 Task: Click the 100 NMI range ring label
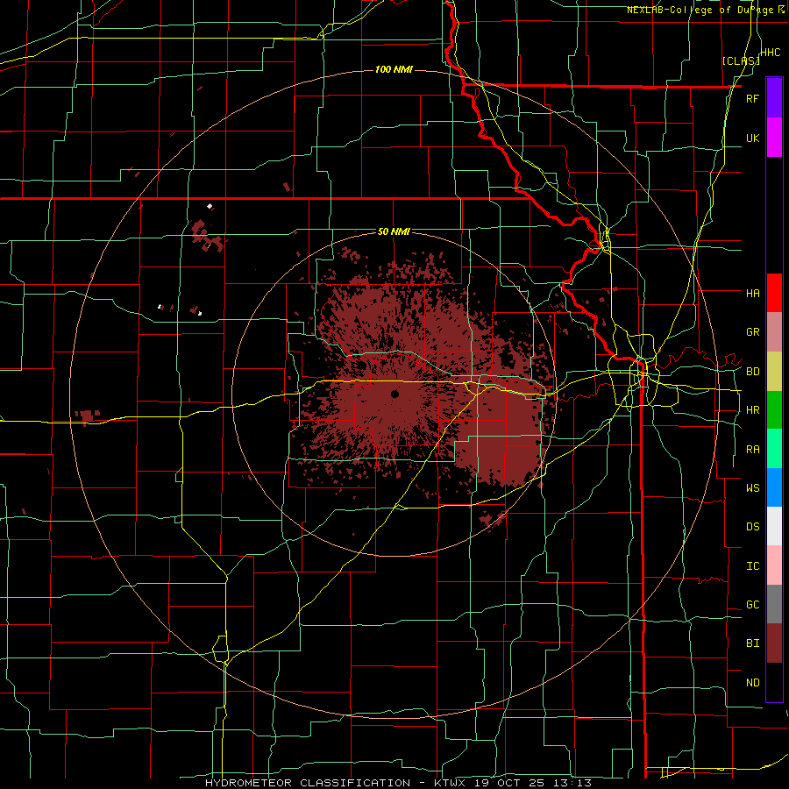coord(394,69)
